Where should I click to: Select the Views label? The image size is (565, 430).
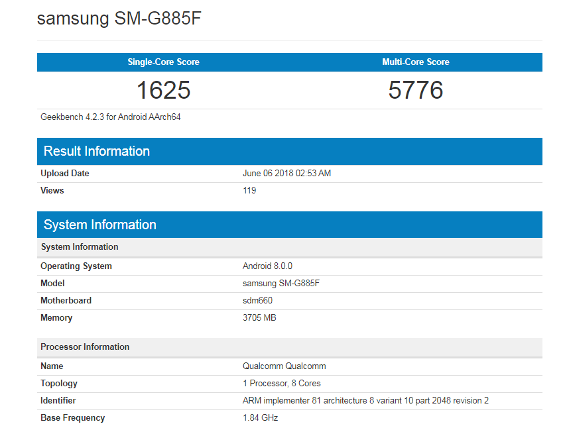pos(52,191)
